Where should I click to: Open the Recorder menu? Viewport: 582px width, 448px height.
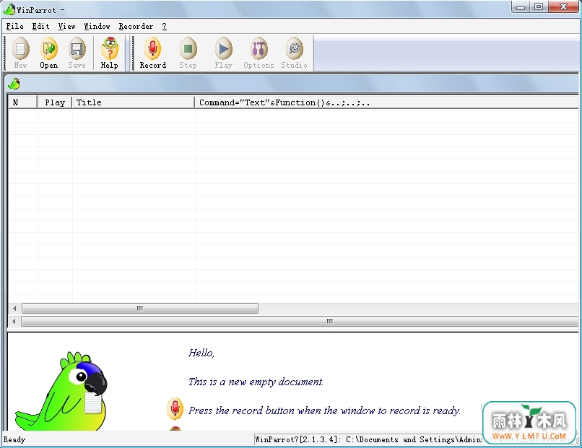click(x=136, y=26)
